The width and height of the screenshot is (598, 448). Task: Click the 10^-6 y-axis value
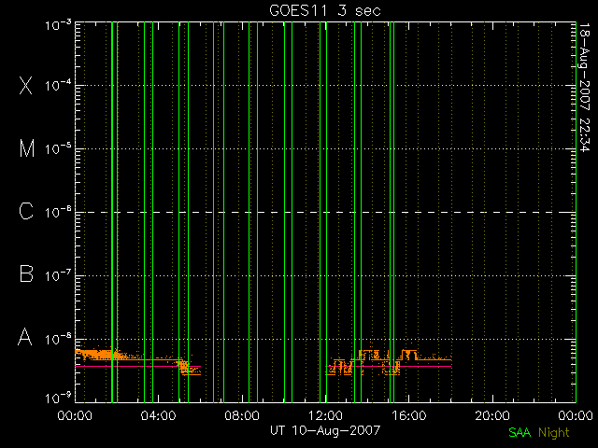coord(58,212)
